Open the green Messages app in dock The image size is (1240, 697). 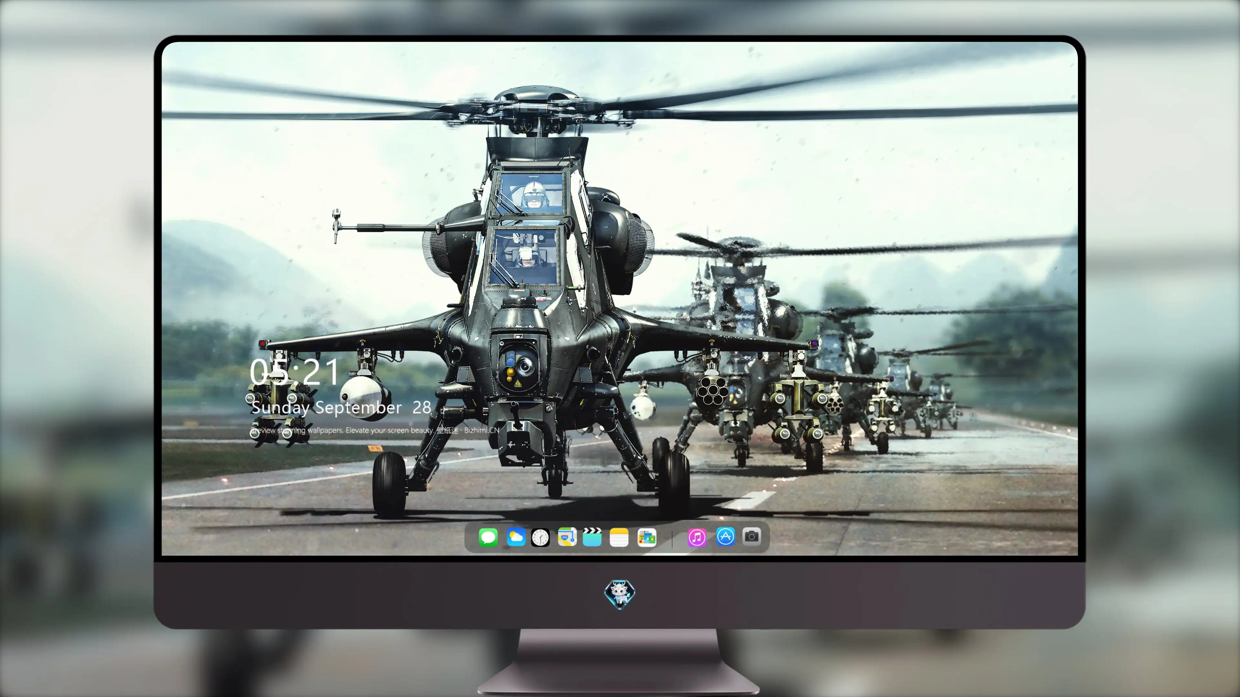[x=488, y=537]
